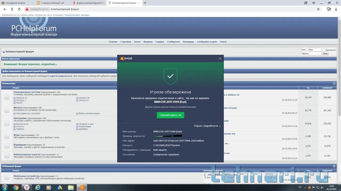The width and height of the screenshot is (341, 191).
Task: Open the Драйвера subforum
Action: [x=83, y=129]
